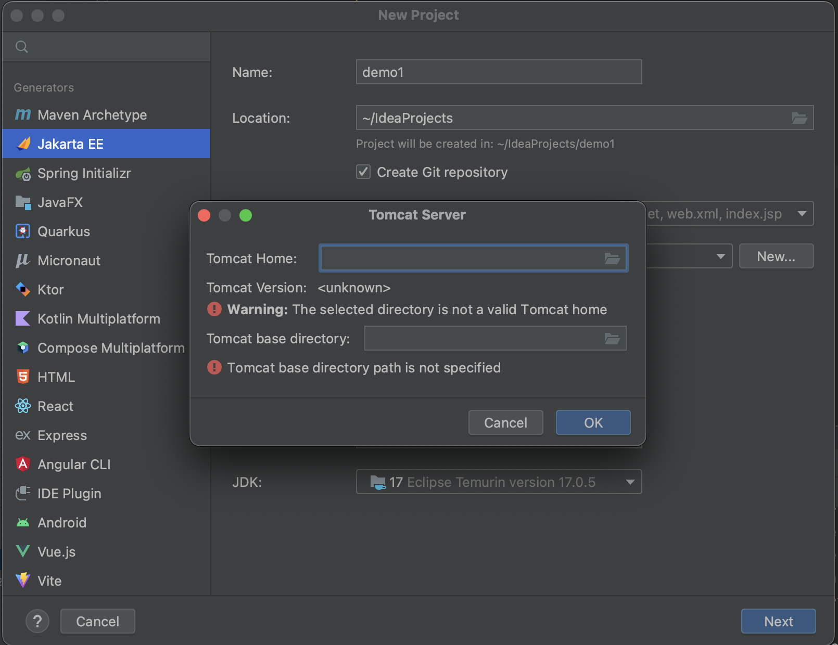Browse for project Location folder
This screenshot has width=838, height=645.
[799, 118]
